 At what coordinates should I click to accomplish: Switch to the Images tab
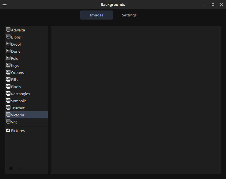[x=97, y=15]
